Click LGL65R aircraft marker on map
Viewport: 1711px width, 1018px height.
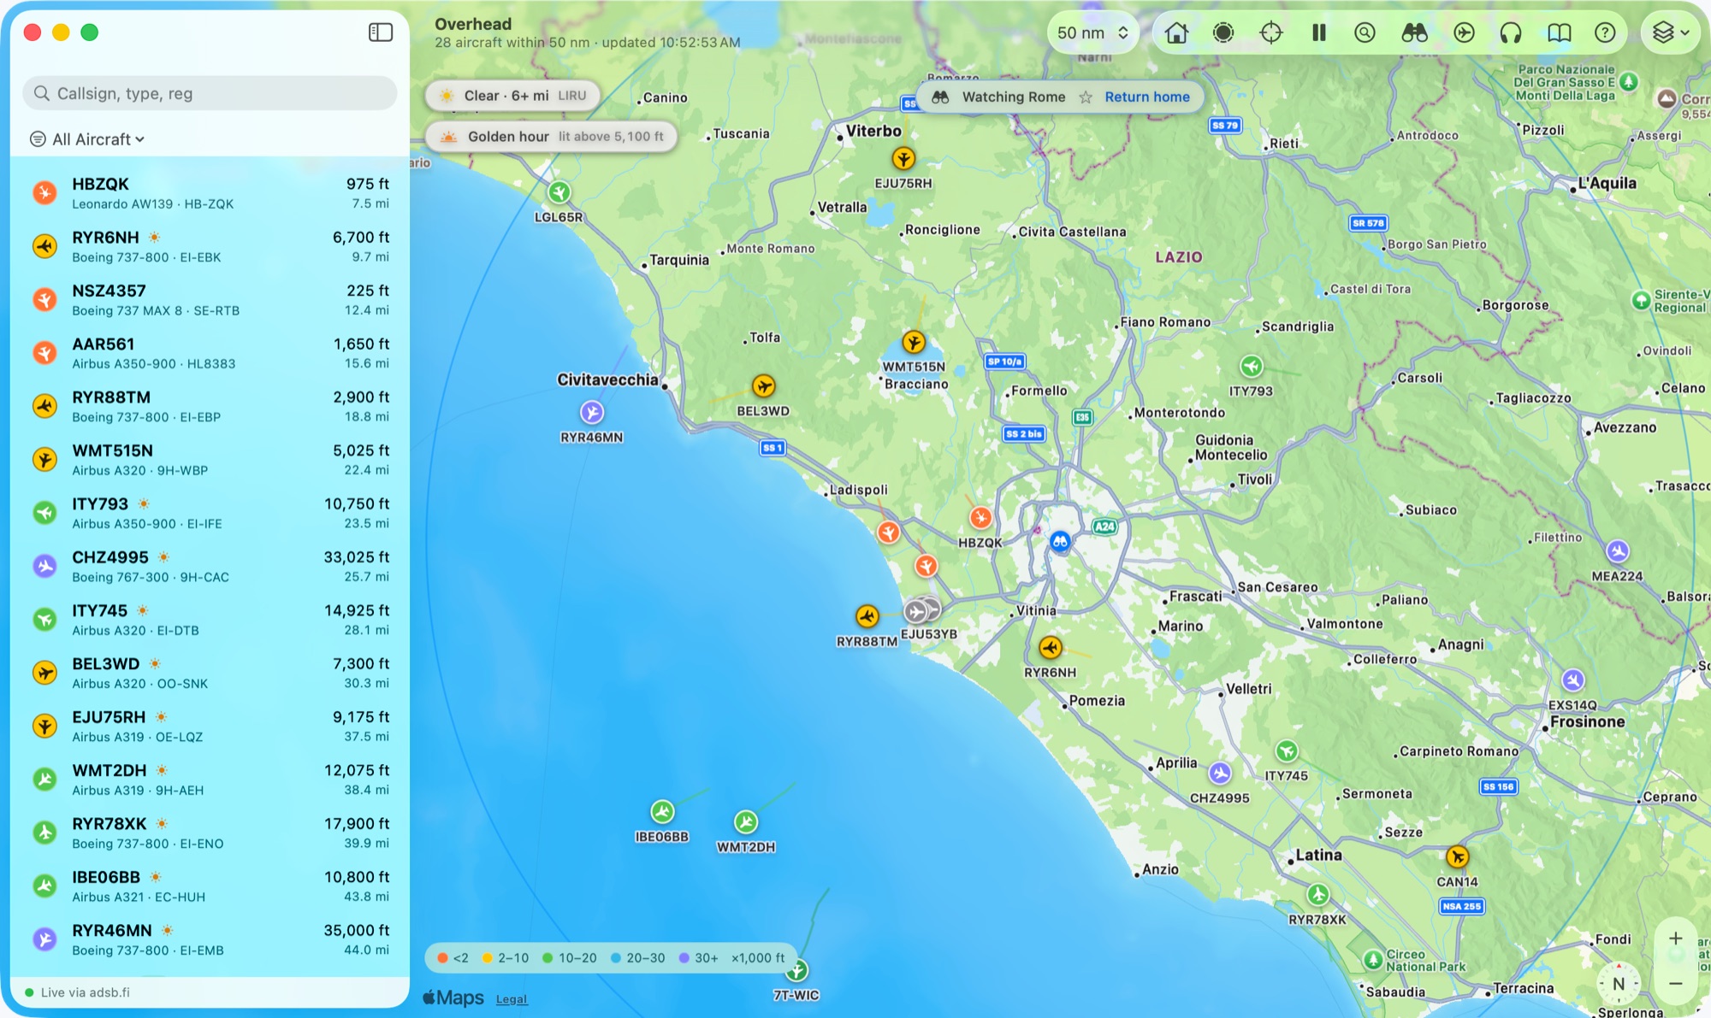point(559,192)
